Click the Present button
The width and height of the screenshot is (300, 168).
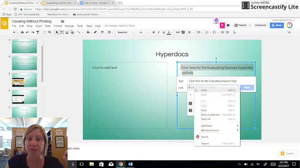pos(240,25)
